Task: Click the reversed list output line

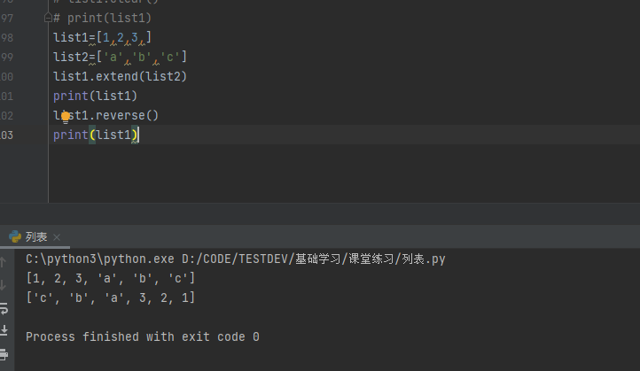Action: pos(111,298)
